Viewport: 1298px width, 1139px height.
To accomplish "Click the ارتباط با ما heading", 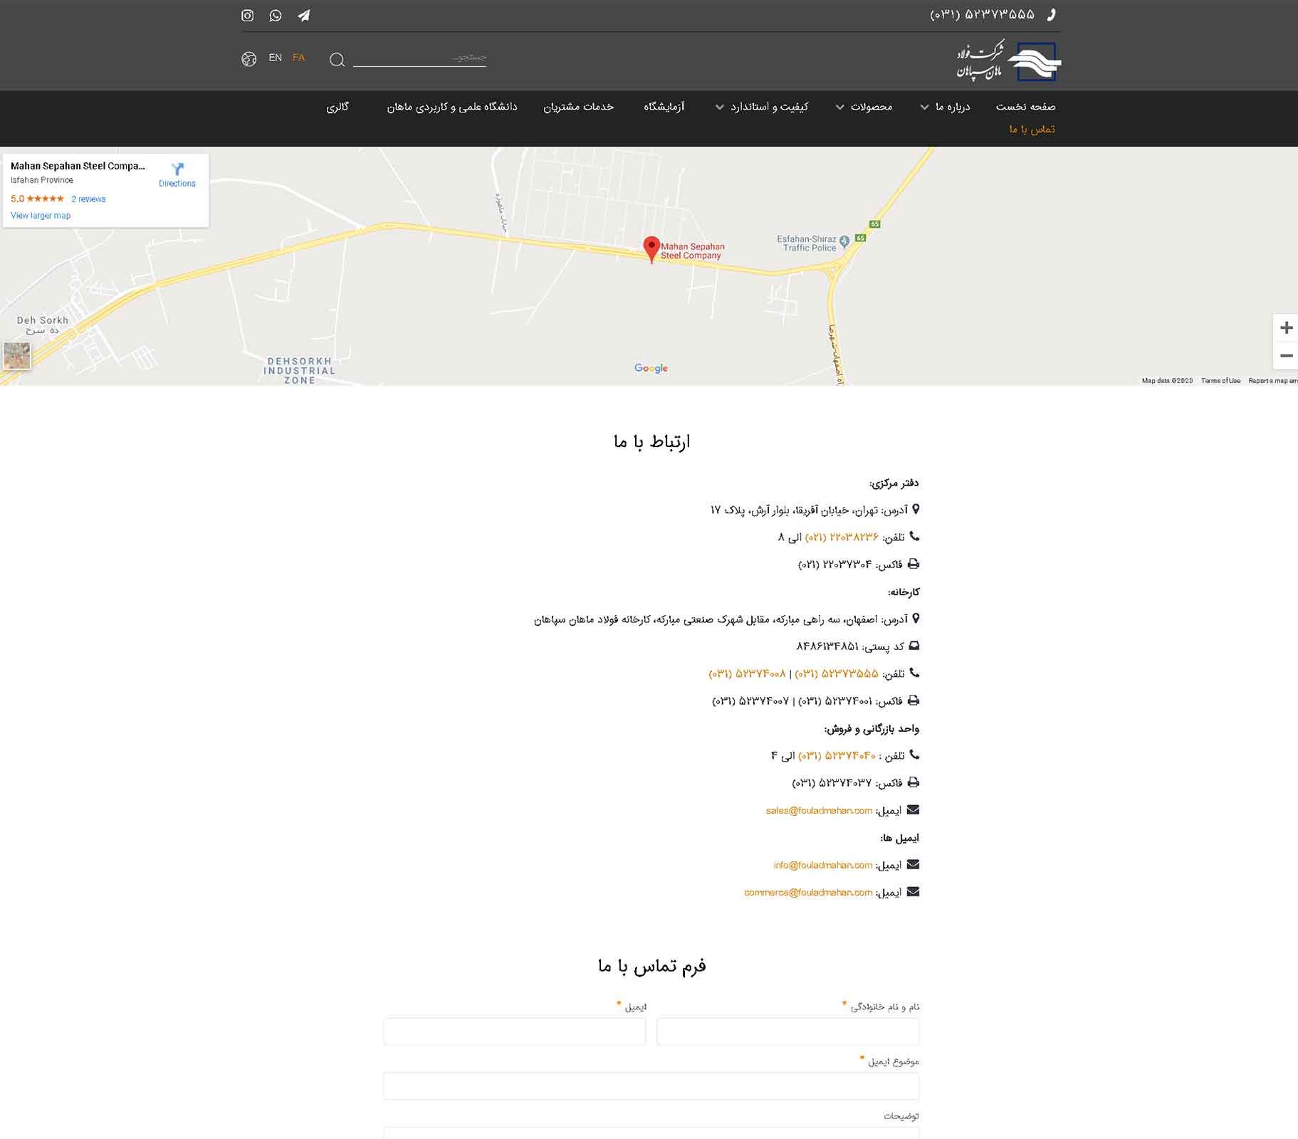I will pyautogui.click(x=651, y=442).
